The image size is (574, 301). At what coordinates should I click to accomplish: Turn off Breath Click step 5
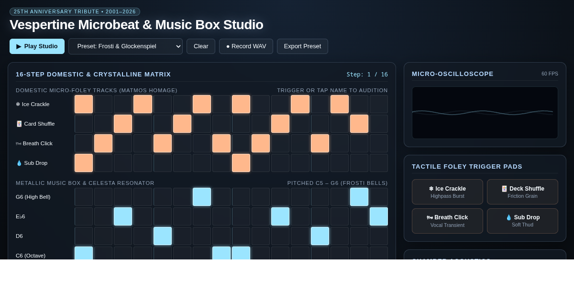[x=163, y=143]
